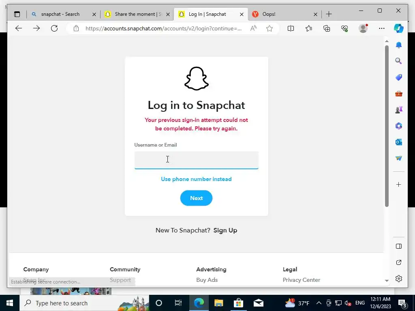Open notifications bell in Edge sidebar
This screenshot has width=415, height=311.
pos(399,45)
